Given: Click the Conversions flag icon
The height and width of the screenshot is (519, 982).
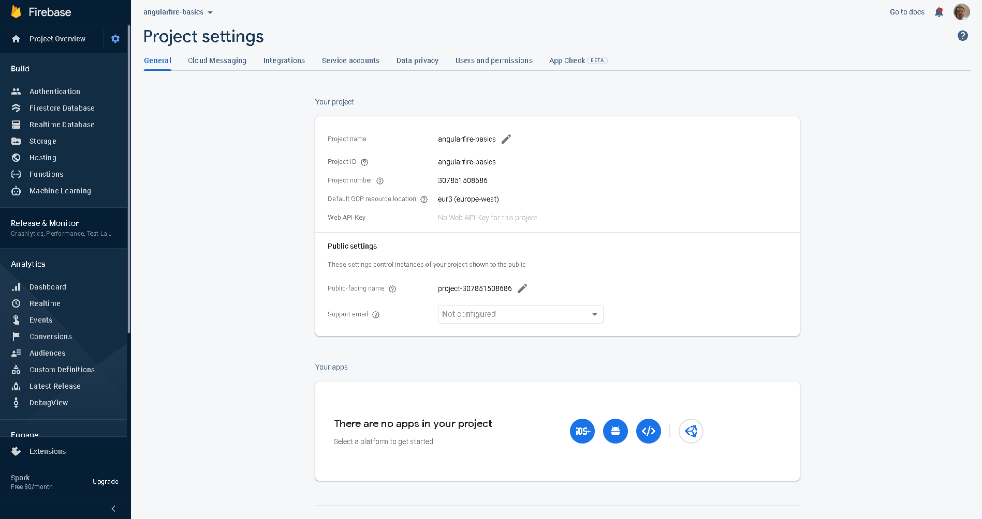Looking at the screenshot, I should click(16, 337).
